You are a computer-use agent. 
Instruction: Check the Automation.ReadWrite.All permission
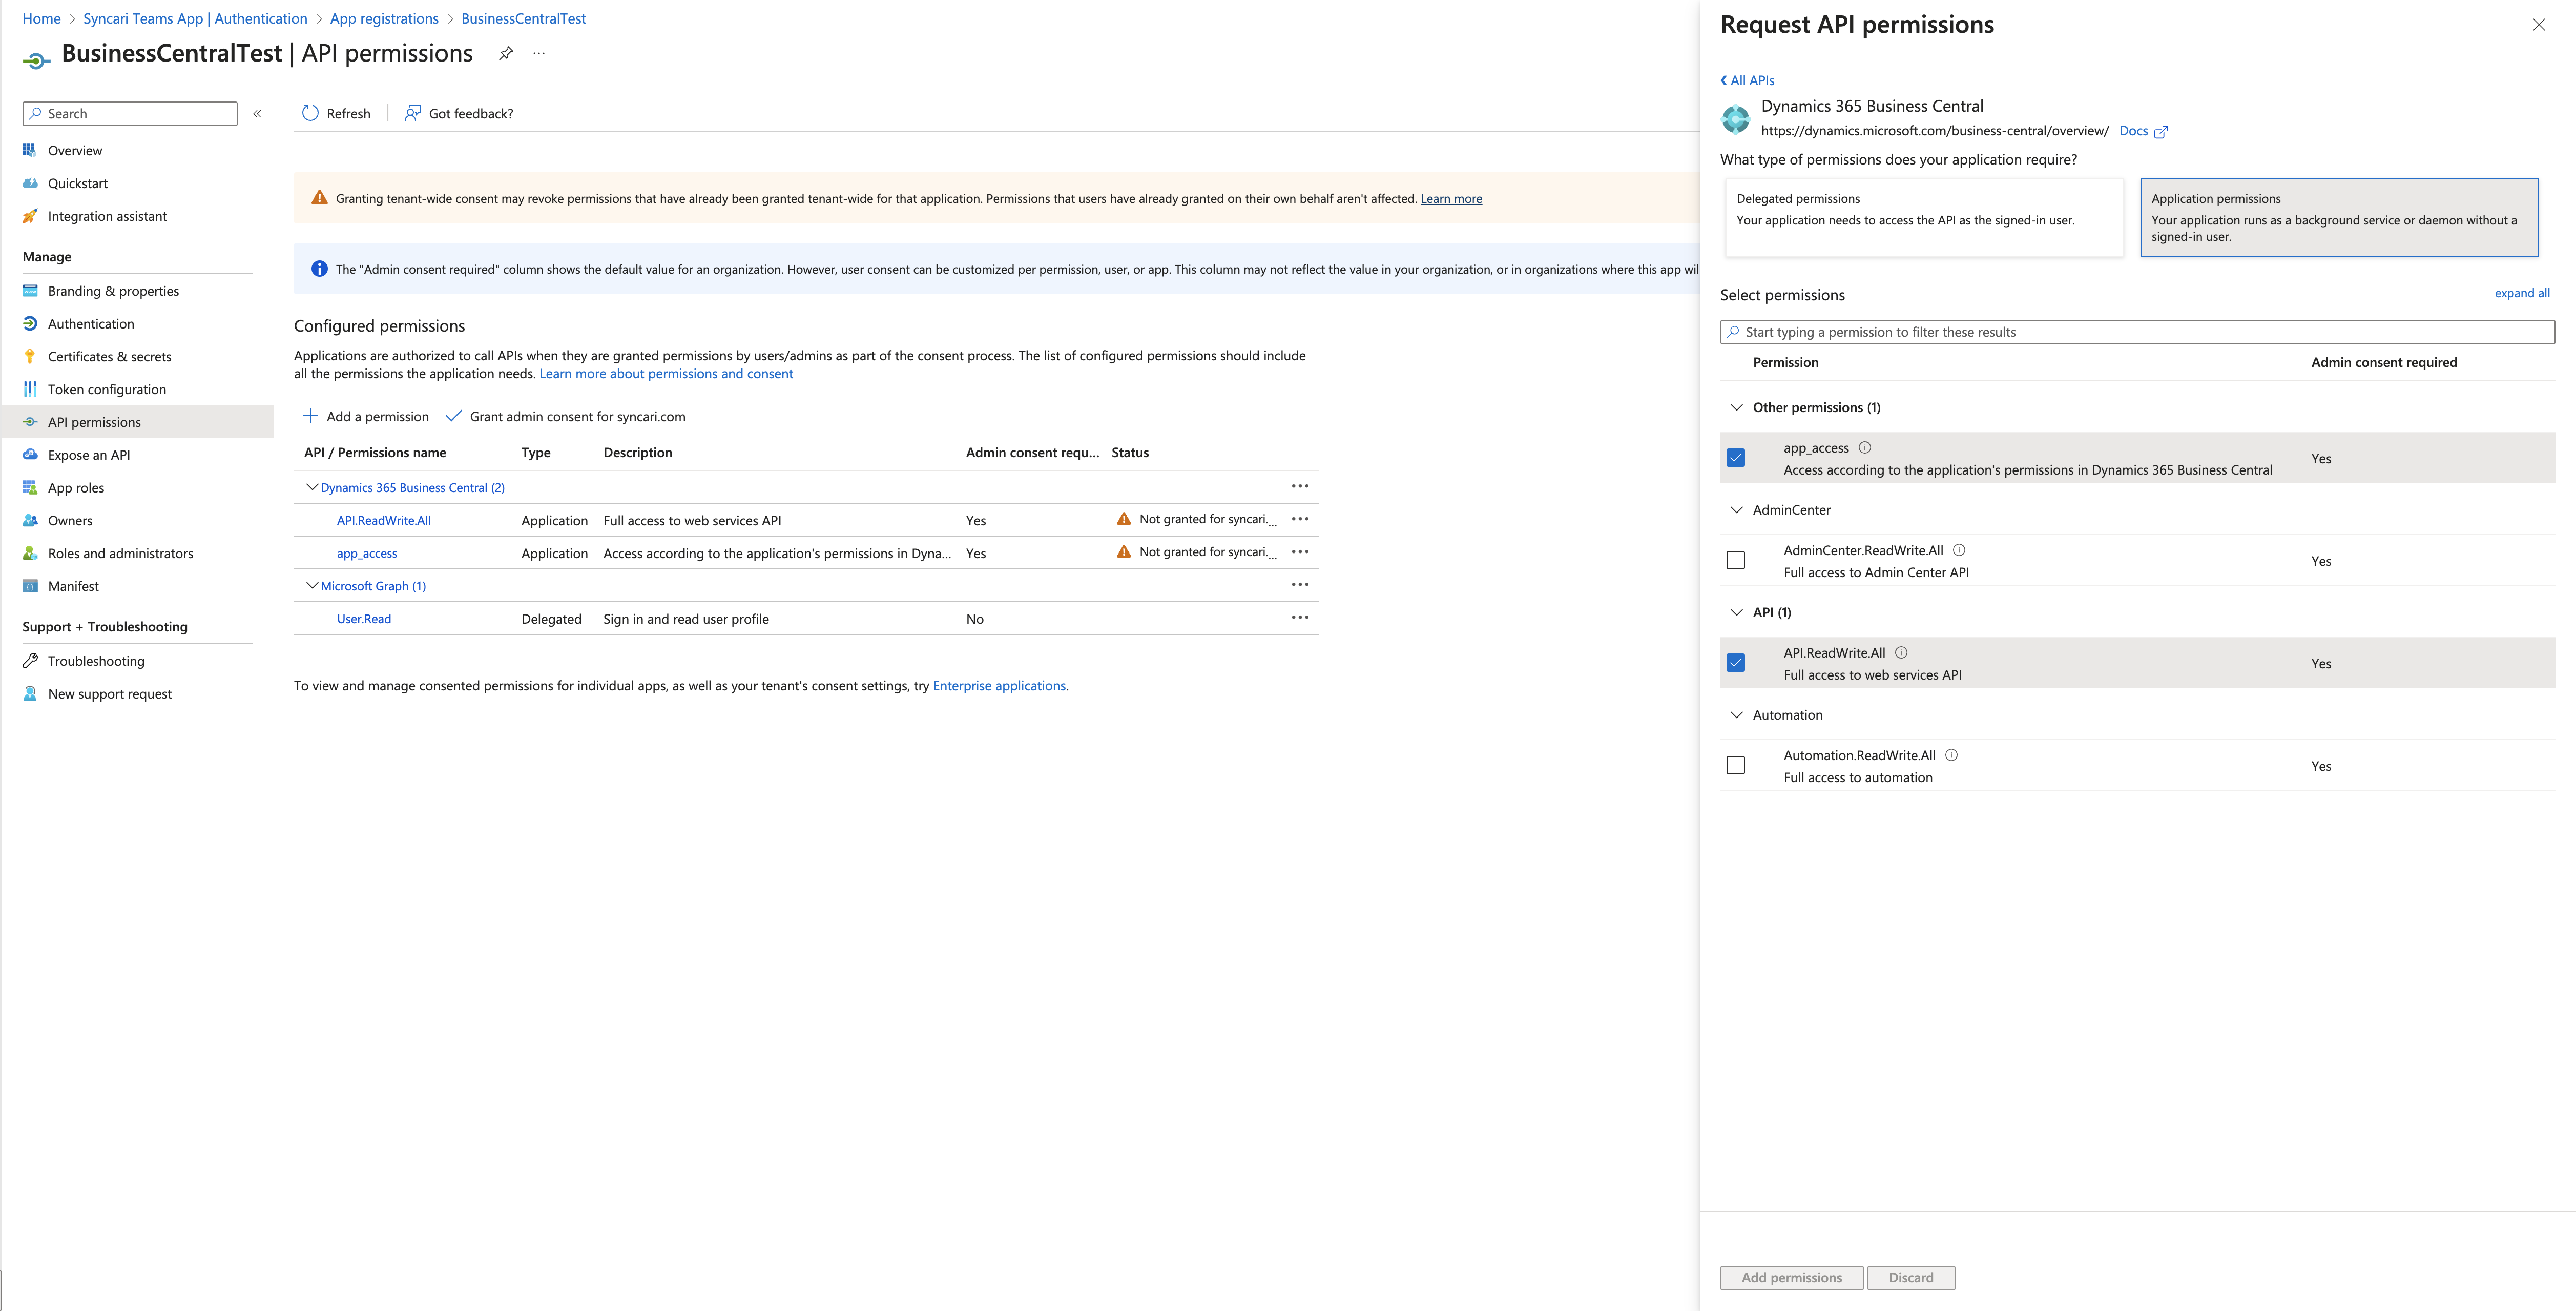(1736, 764)
